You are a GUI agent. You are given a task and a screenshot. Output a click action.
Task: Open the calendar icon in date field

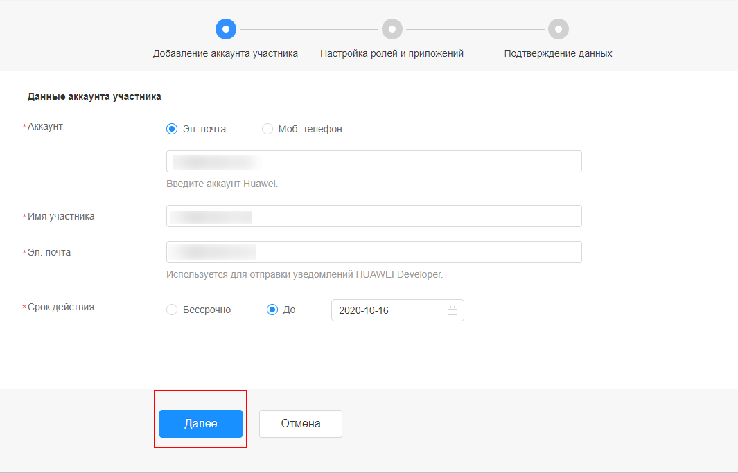point(453,310)
